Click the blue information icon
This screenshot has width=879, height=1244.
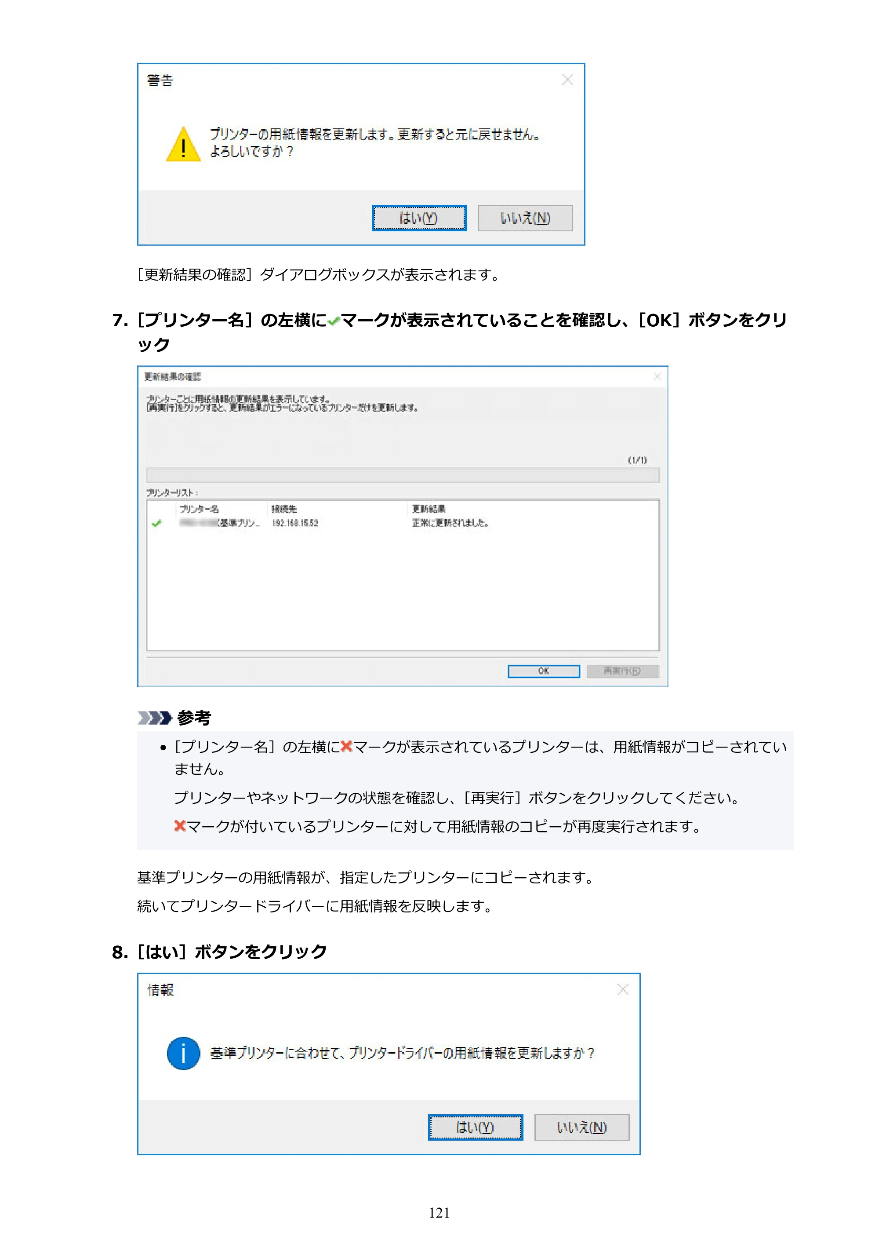point(184,1053)
